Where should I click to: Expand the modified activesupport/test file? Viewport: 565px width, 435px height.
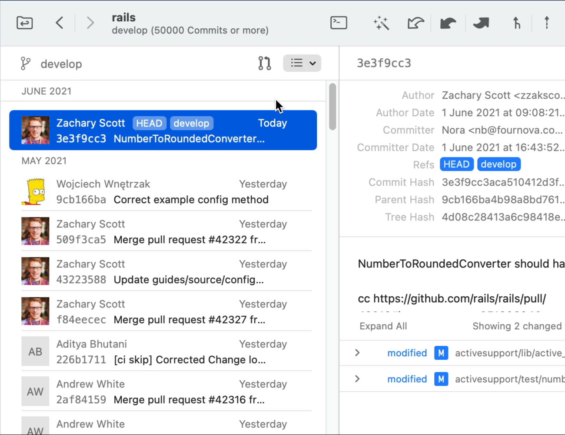pos(357,379)
